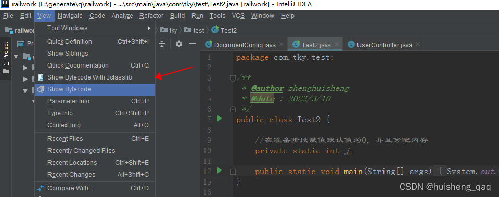Click line number 10 in gutter

(207, 151)
